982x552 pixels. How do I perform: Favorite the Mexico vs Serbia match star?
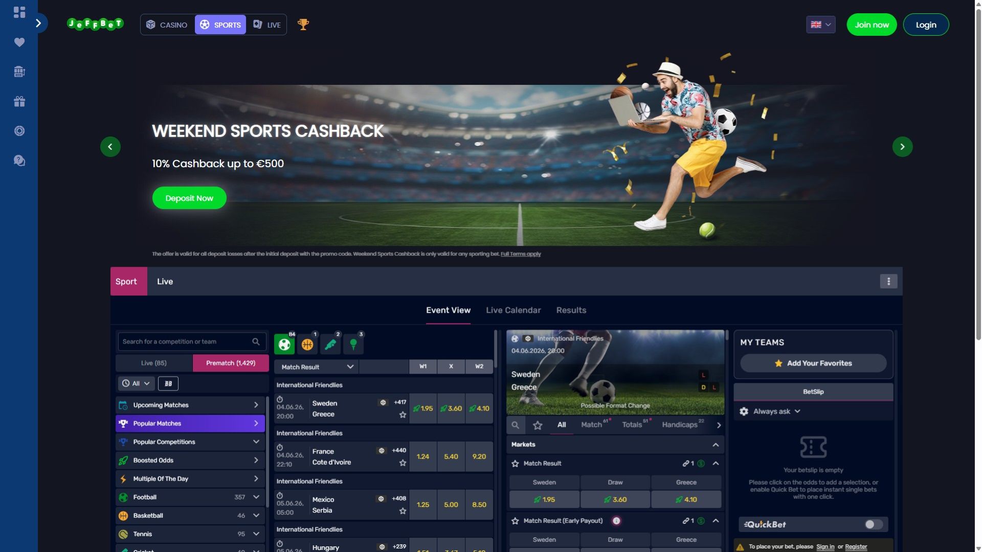coord(403,511)
